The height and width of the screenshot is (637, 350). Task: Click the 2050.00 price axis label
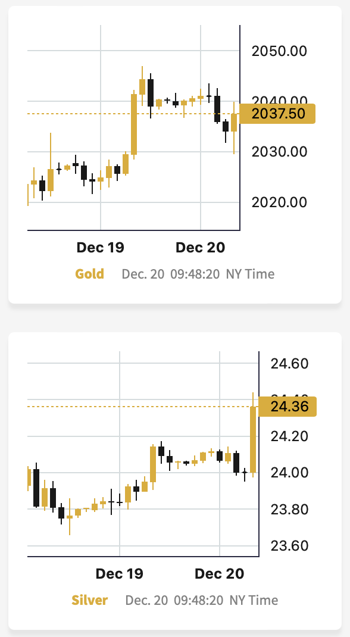(279, 51)
